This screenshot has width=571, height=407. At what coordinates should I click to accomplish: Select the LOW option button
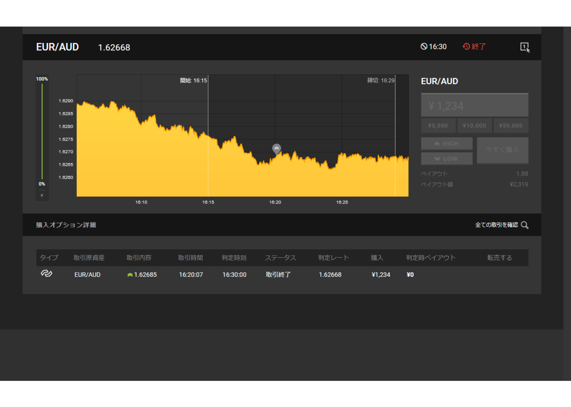pyautogui.click(x=447, y=158)
